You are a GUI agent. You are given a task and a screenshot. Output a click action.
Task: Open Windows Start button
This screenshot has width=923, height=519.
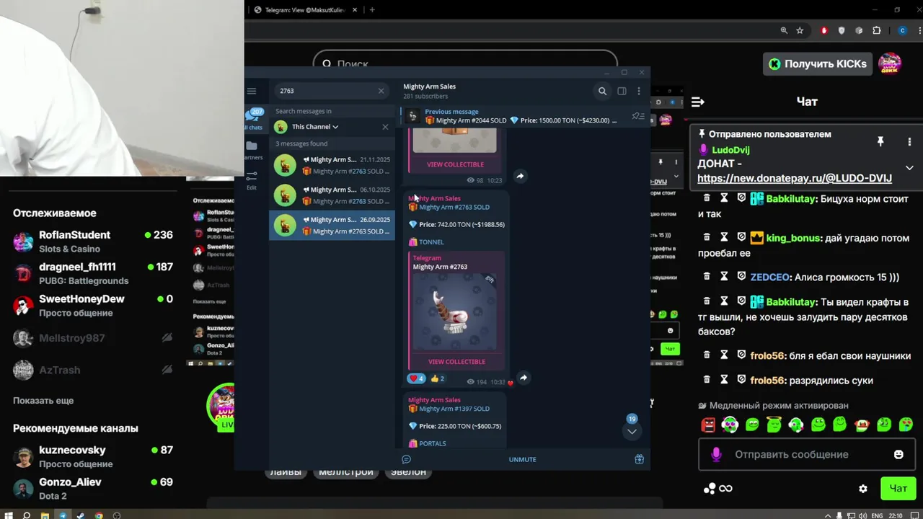[9, 515]
